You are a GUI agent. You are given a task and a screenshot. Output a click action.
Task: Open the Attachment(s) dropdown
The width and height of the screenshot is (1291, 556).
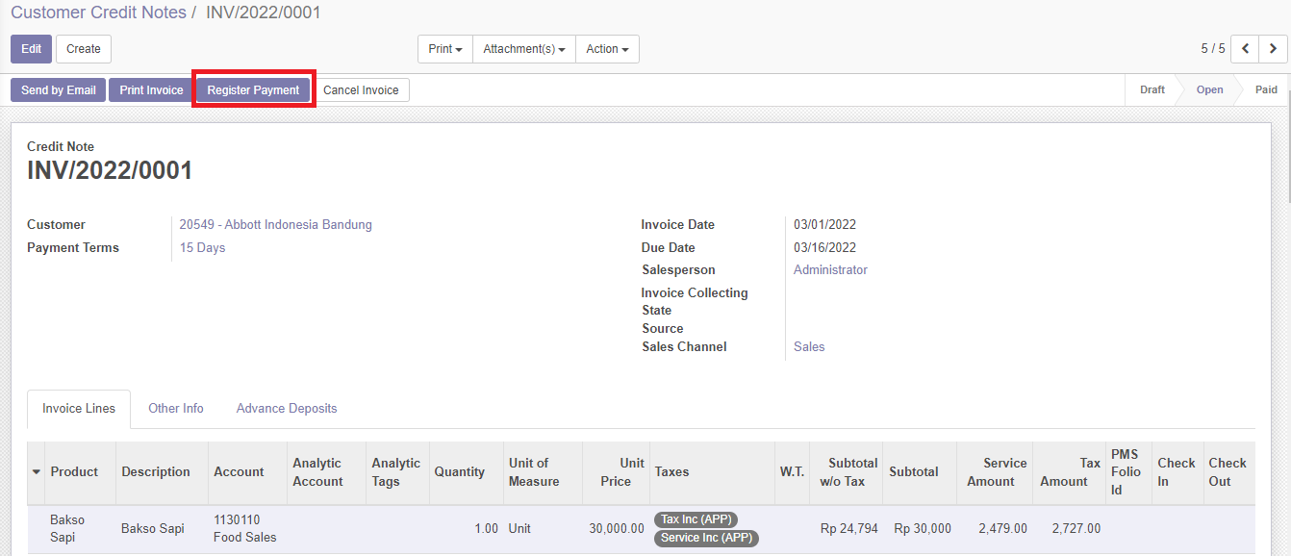pos(523,49)
